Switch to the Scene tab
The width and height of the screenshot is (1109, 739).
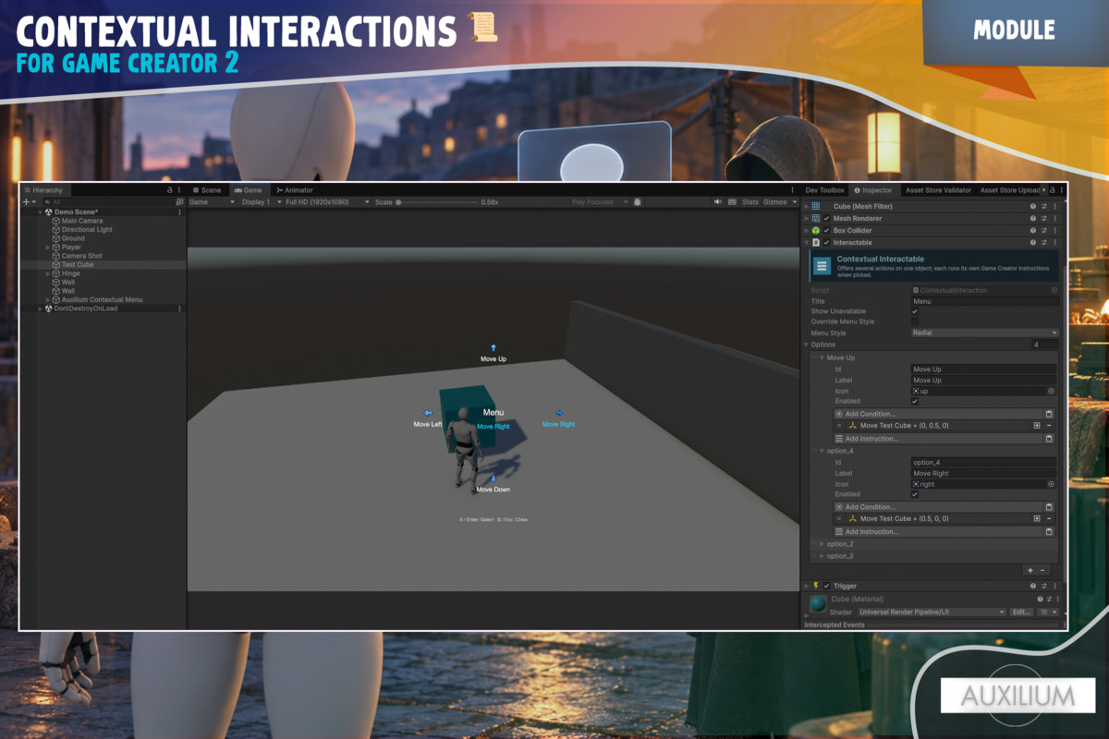(x=208, y=190)
